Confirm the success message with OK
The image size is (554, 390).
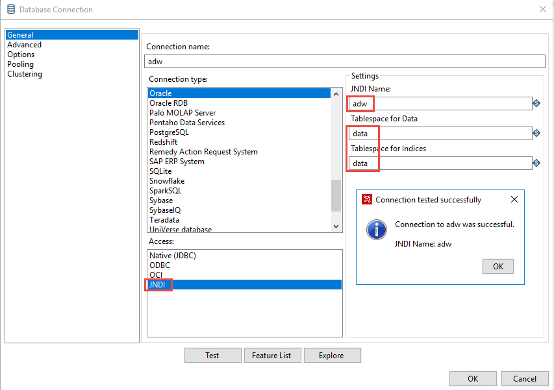point(497,266)
